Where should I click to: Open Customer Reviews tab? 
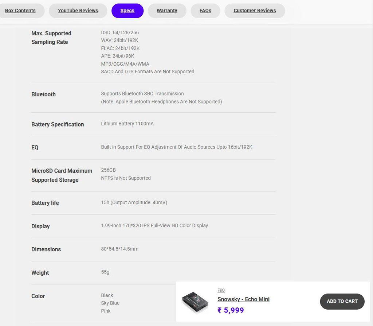tap(255, 11)
